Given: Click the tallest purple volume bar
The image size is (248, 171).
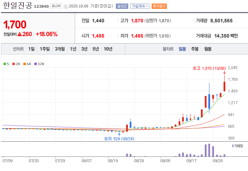Looking at the screenshot, I should (209, 150).
